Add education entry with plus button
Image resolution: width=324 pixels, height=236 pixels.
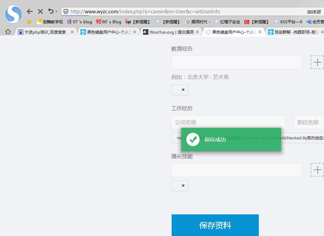(317, 62)
